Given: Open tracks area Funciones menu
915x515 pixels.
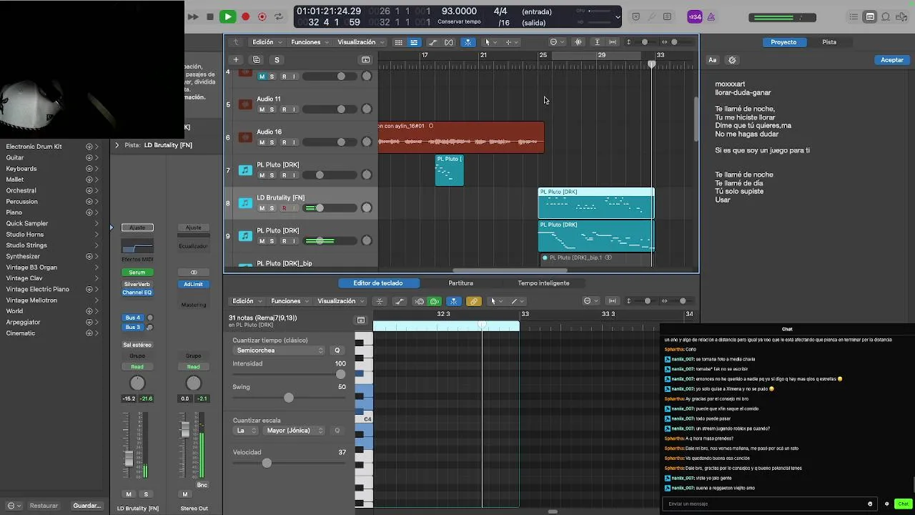Looking at the screenshot, I should click(310, 42).
